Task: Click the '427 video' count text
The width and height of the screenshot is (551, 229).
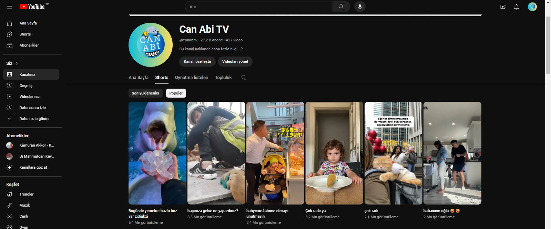Action: pos(234,40)
